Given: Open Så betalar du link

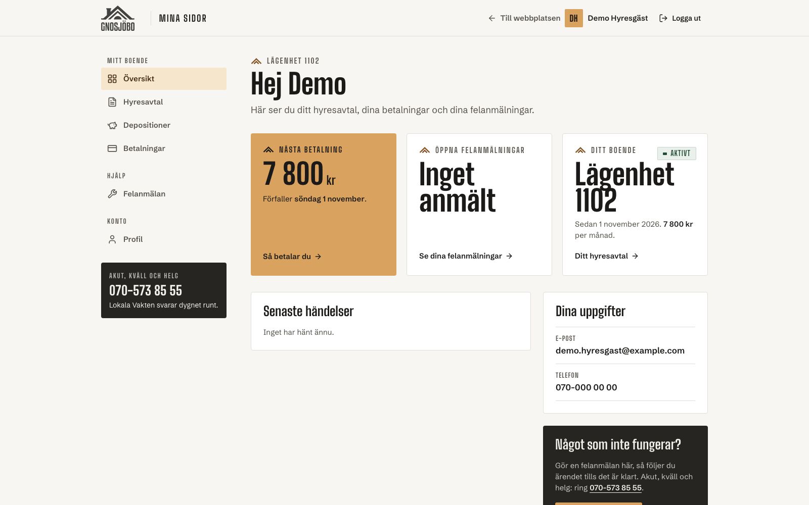Looking at the screenshot, I should click(292, 257).
